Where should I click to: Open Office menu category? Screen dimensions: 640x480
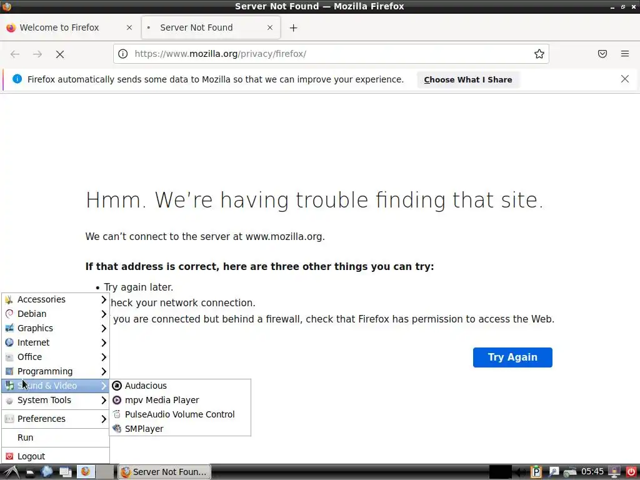click(56, 357)
